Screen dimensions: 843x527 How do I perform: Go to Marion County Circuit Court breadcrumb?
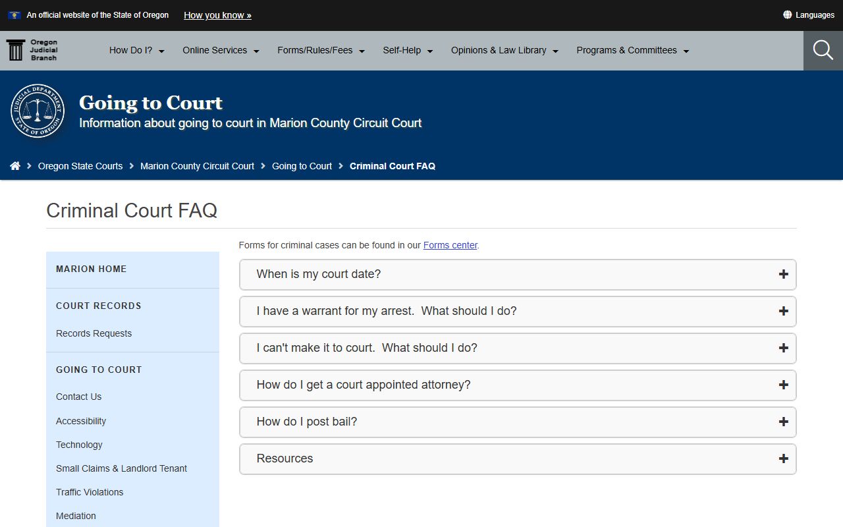[x=197, y=166]
